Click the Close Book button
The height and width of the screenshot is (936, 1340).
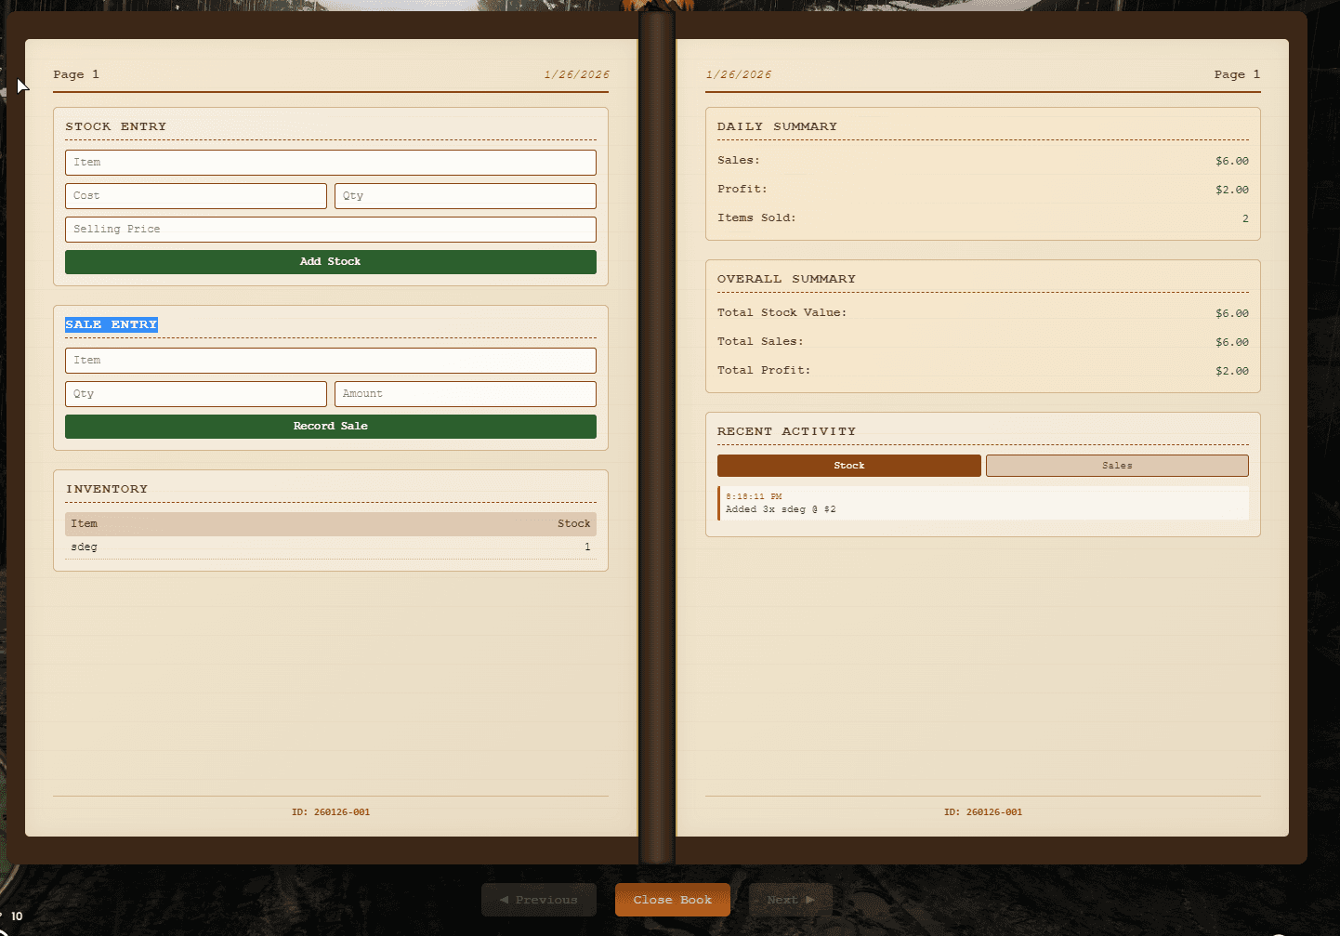coord(673,900)
